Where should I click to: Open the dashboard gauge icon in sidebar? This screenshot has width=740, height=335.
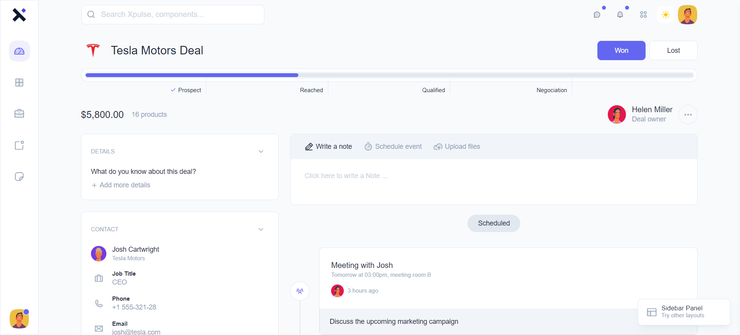click(19, 51)
